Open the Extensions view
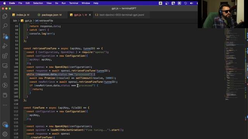This screenshot has height=139, width=248. (5, 56)
